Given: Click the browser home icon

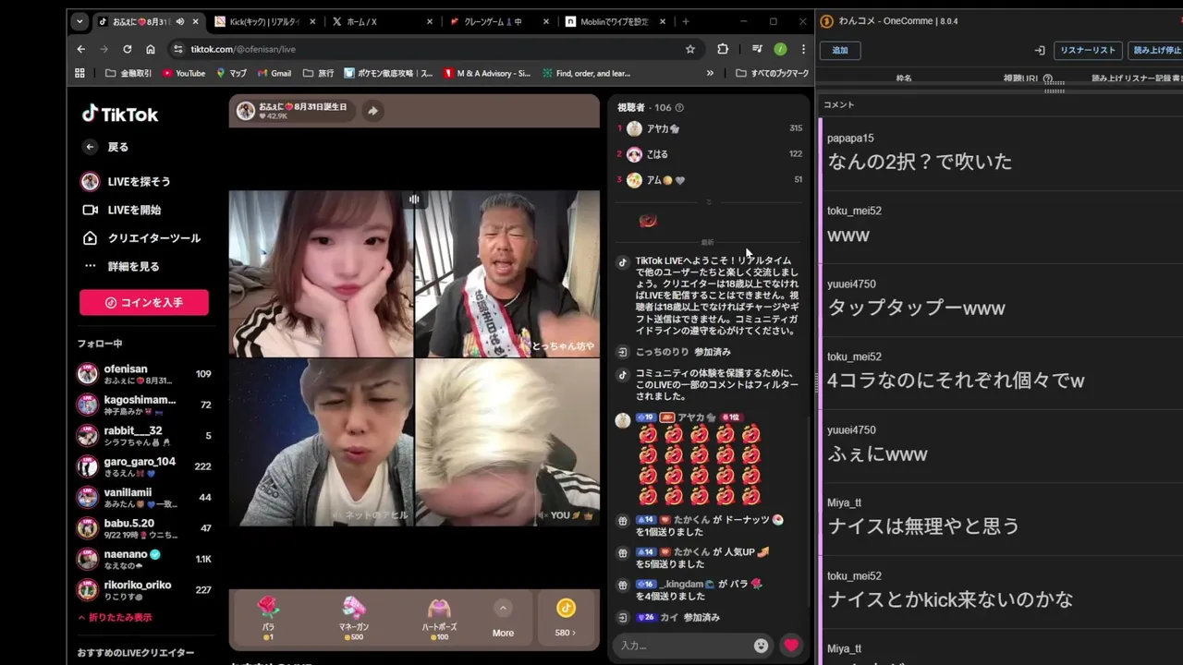Looking at the screenshot, I should pos(151,49).
